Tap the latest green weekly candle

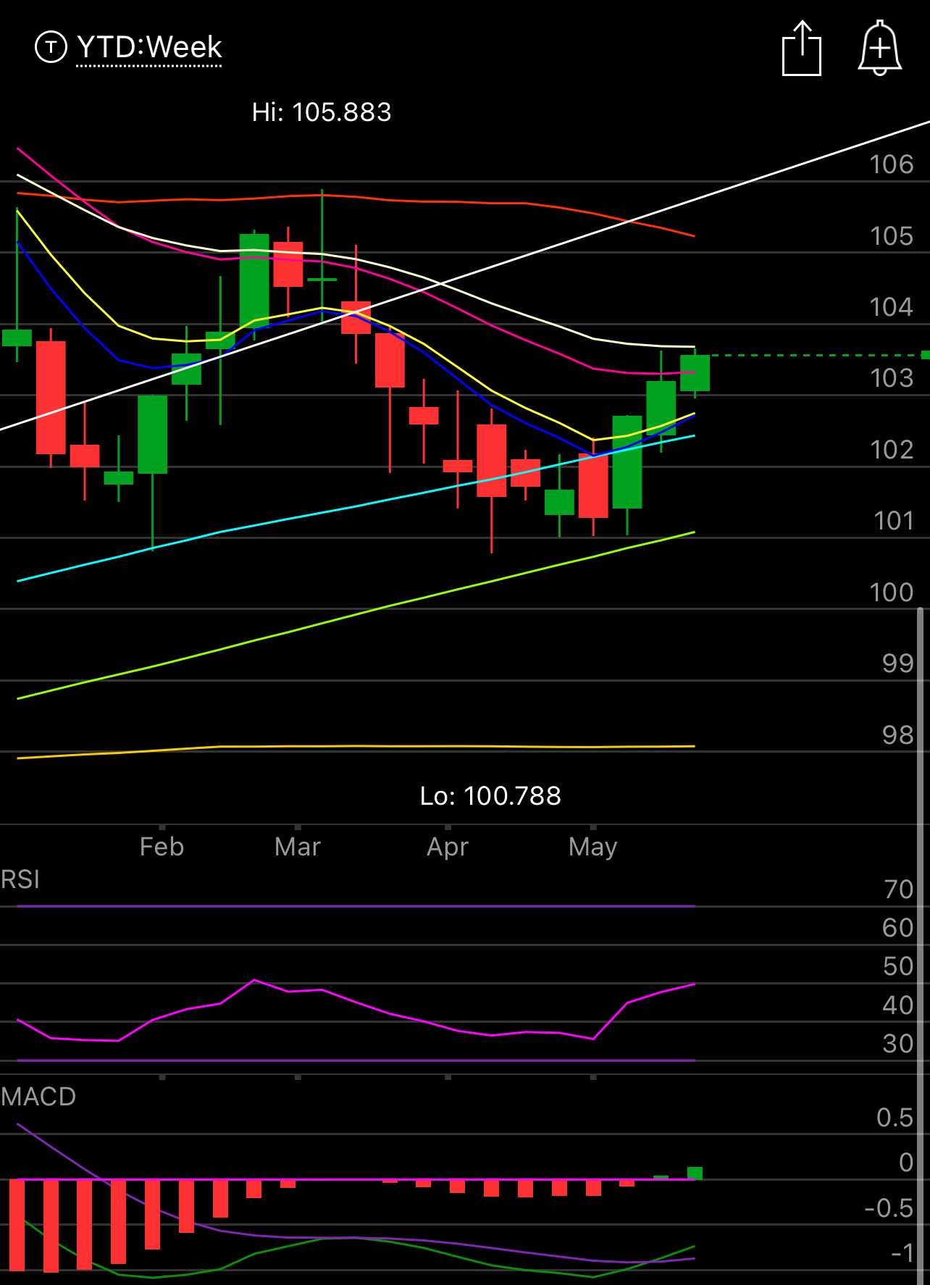tap(695, 373)
